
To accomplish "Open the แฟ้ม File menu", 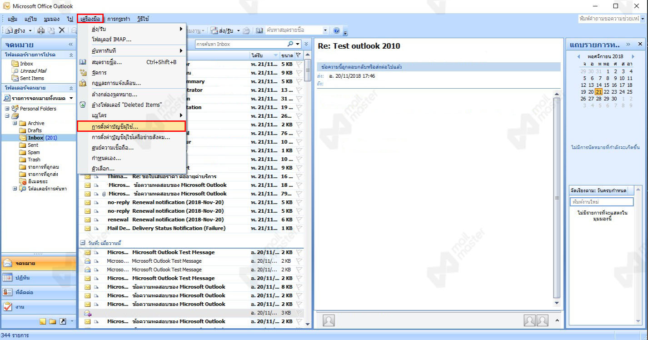I will pos(13,19).
